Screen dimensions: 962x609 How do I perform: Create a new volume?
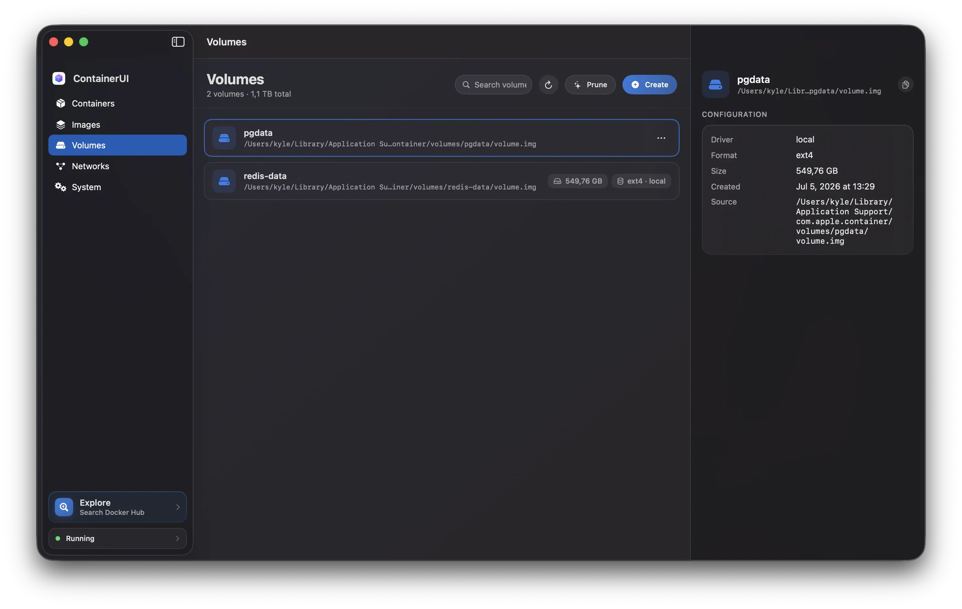[x=650, y=85]
